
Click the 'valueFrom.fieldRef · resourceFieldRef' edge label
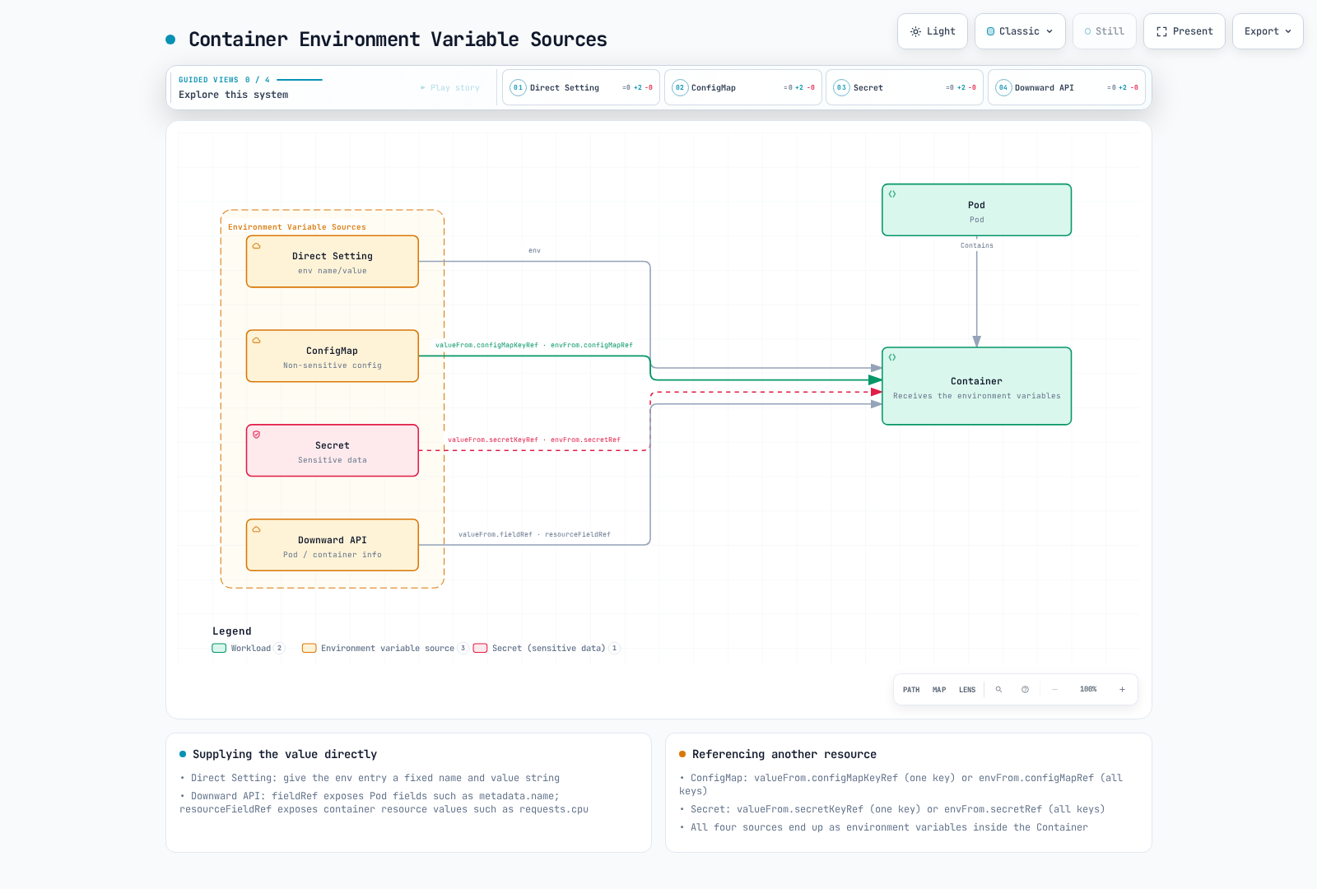[535, 534]
